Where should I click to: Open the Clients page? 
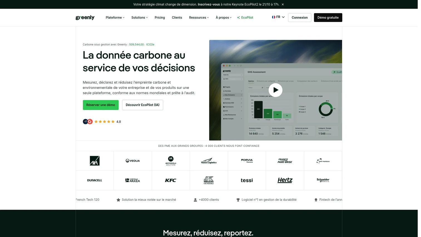coord(177,18)
